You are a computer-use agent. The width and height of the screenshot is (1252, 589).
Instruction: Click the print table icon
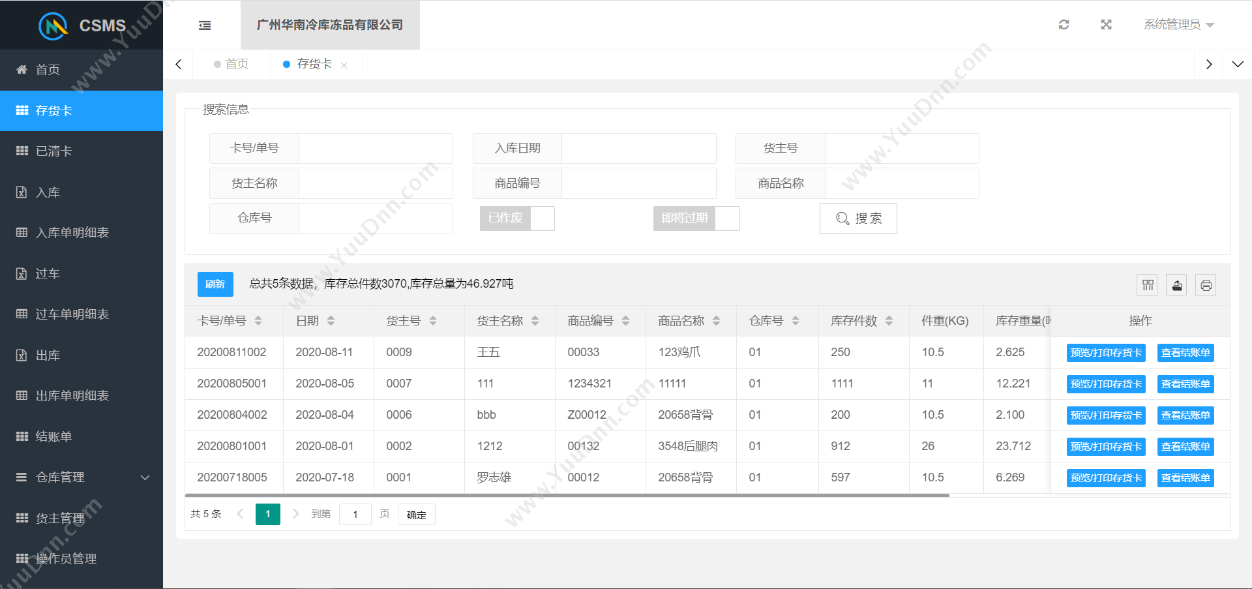pyautogui.click(x=1206, y=285)
